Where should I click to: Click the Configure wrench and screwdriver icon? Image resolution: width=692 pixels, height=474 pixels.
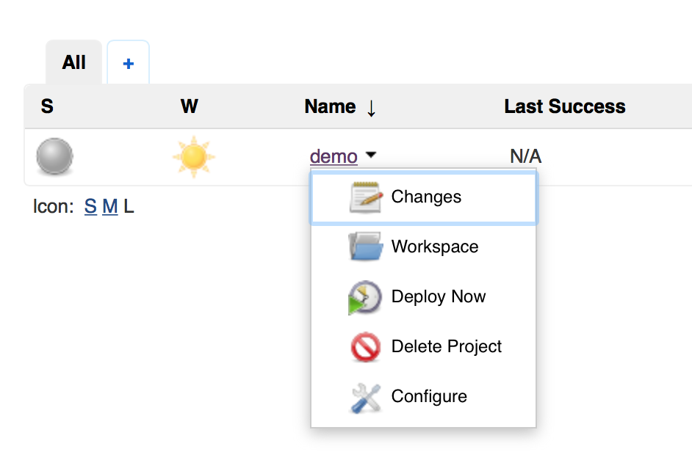[366, 398]
